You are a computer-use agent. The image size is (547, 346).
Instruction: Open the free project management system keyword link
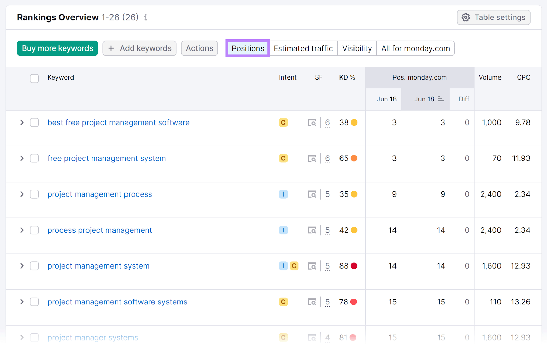106,158
